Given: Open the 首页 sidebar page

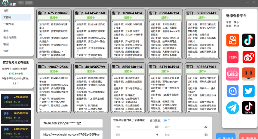Looking at the screenshot, I should (x=16, y=10).
